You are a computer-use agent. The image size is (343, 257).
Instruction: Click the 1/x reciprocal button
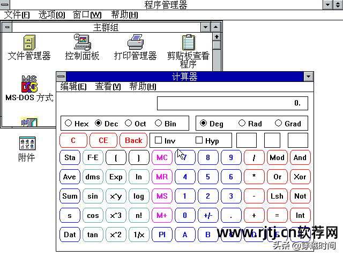click(139, 235)
